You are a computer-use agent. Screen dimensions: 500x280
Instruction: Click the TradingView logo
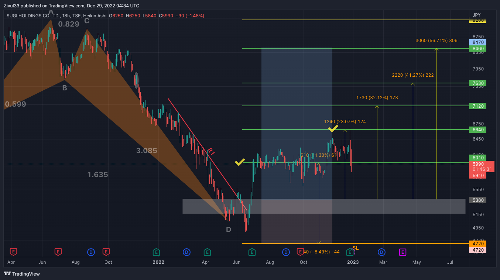[22, 274]
